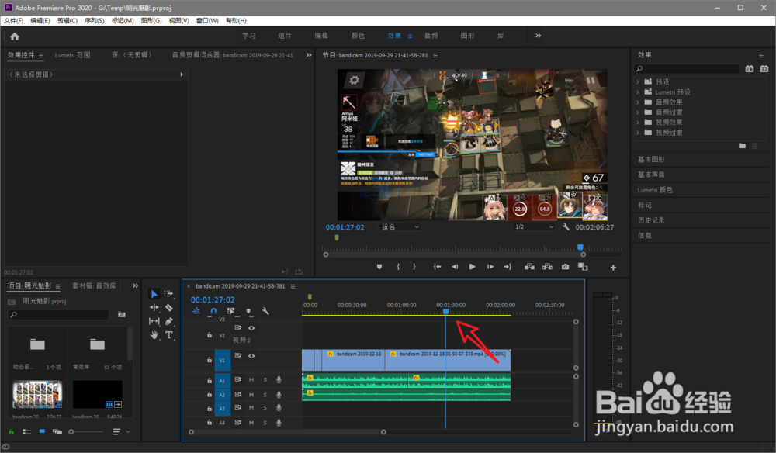The image size is (776, 453).
Task: Select the Razor tool
Action: [169, 308]
